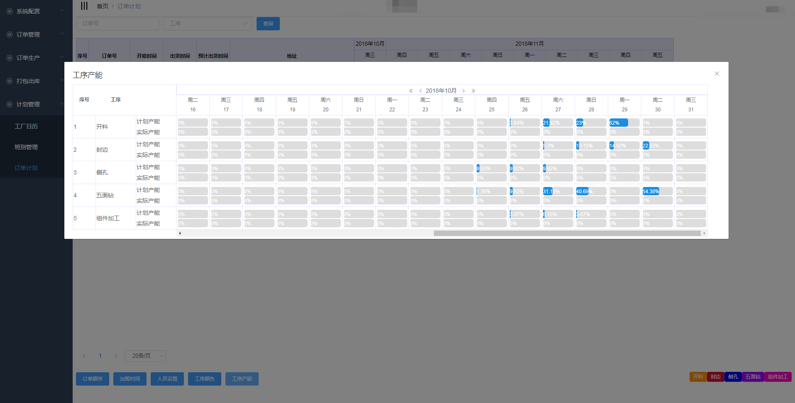The width and height of the screenshot is (795, 403).
Task: Open 工厂日历 menu item
Action: 26,126
